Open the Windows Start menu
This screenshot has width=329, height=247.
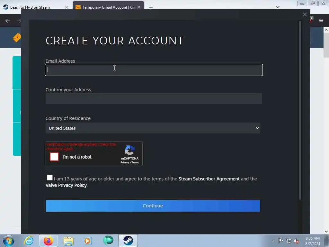(x=9, y=241)
